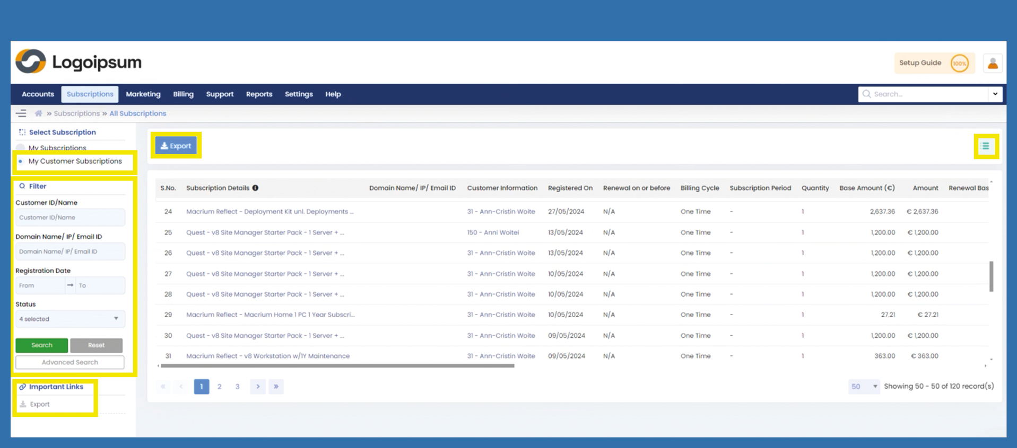
Task: Click the Subscription Details info icon
Action: pyautogui.click(x=255, y=188)
